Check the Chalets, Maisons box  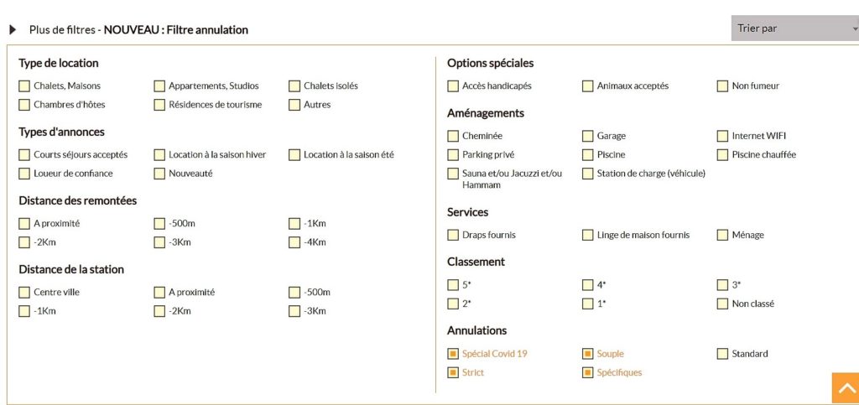click(x=24, y=86)
